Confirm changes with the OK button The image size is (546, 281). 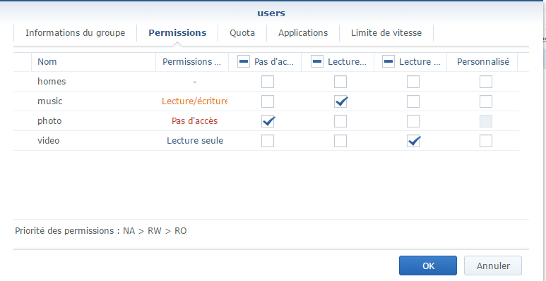click(x=428, y=266)
